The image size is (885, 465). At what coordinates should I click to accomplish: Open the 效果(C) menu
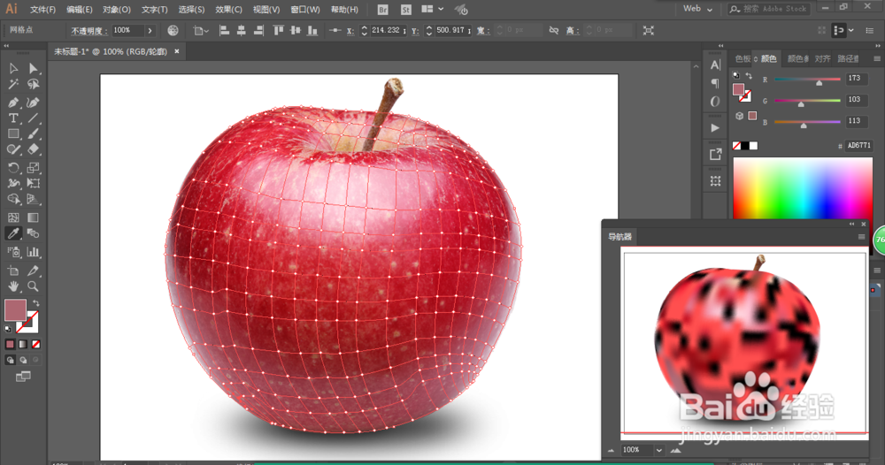coord(228,10)
